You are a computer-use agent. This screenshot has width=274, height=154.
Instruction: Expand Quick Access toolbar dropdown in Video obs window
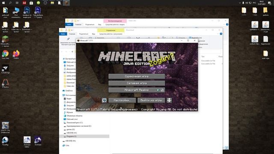point(78,21)
